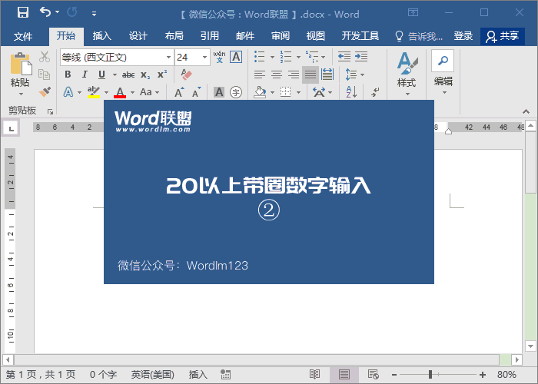
Task: Open Asian layout character scaling
Action: (322, 92)
